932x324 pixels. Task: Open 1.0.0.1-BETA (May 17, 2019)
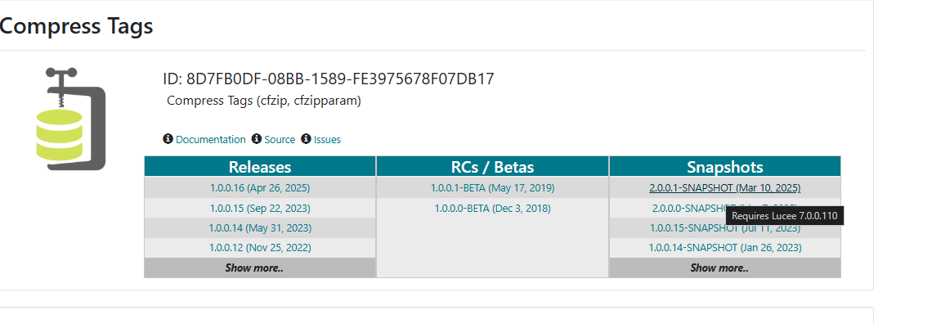tap(493, 188)
